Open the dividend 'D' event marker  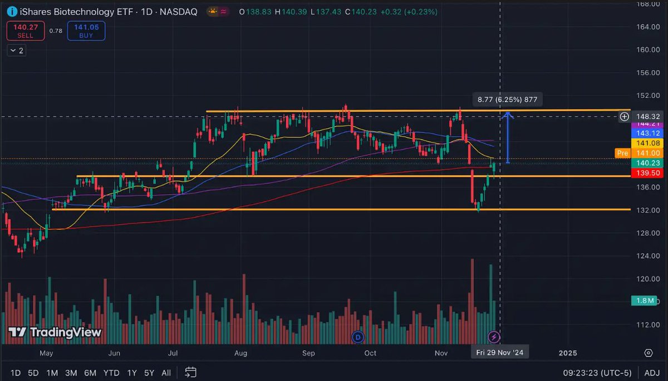coord(358,337)
